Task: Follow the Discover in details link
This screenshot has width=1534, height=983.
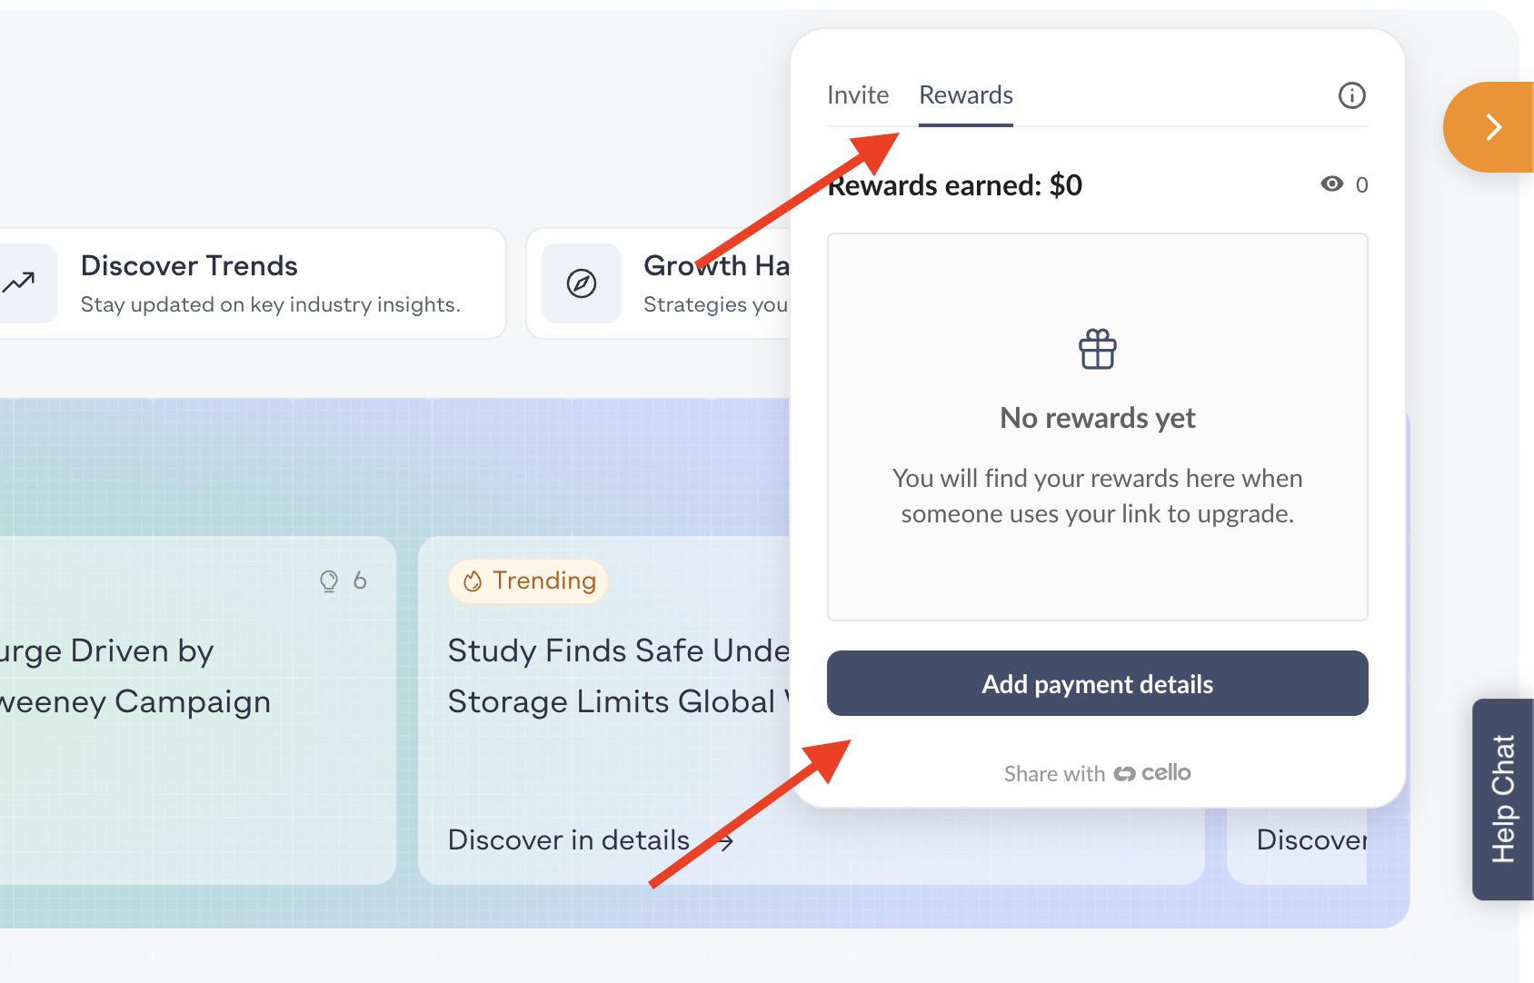Action: pos(569,840)
